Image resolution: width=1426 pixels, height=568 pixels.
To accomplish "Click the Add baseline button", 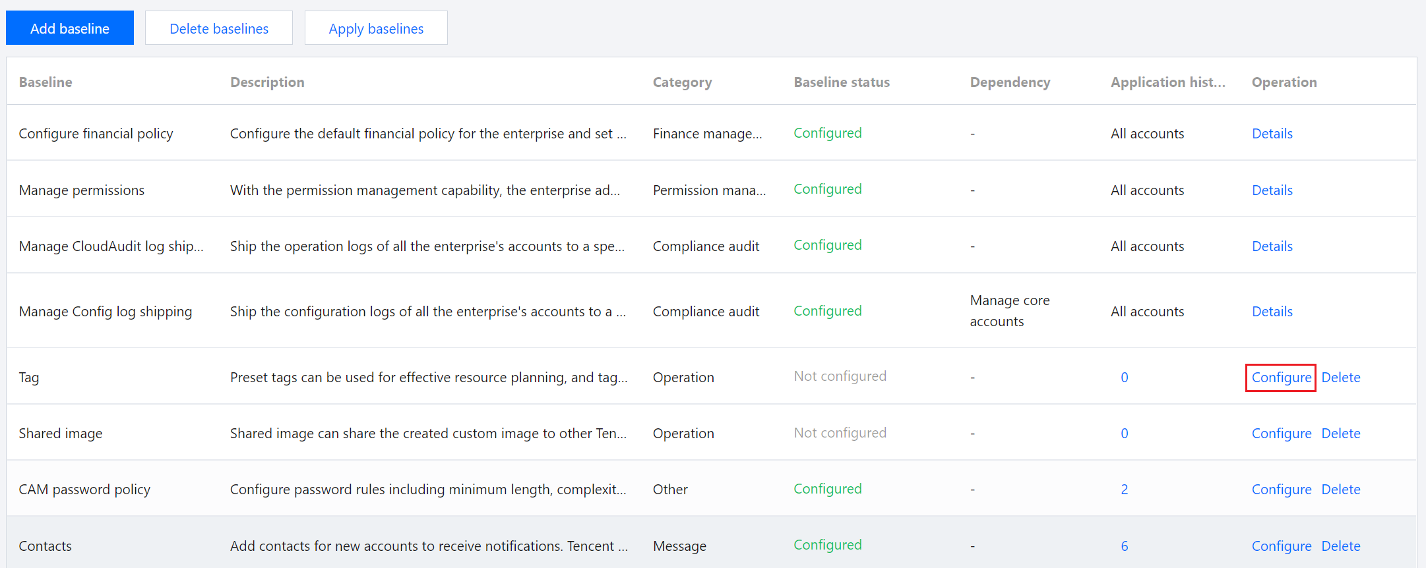I will coord(70,28).
